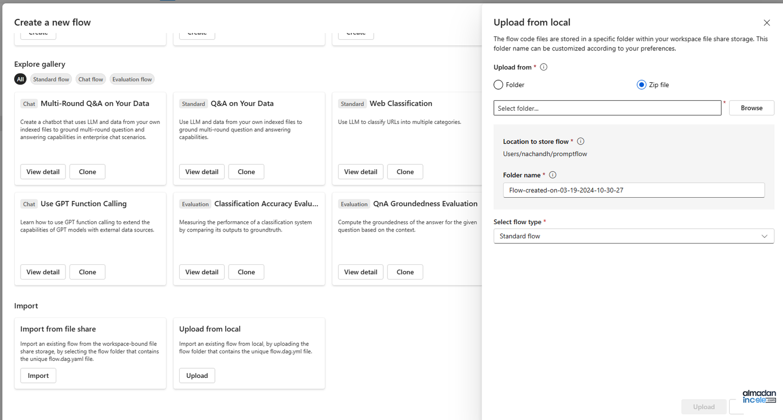Switch to the Chat flow gallery filter
The height and width of the screenshot is (420, 783).
click(91, 79)
